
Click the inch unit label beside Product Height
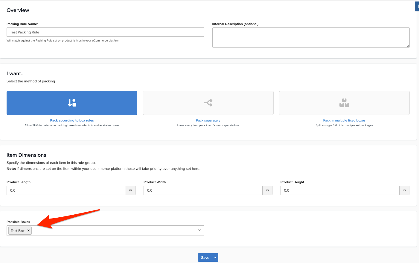click(404, 190)
